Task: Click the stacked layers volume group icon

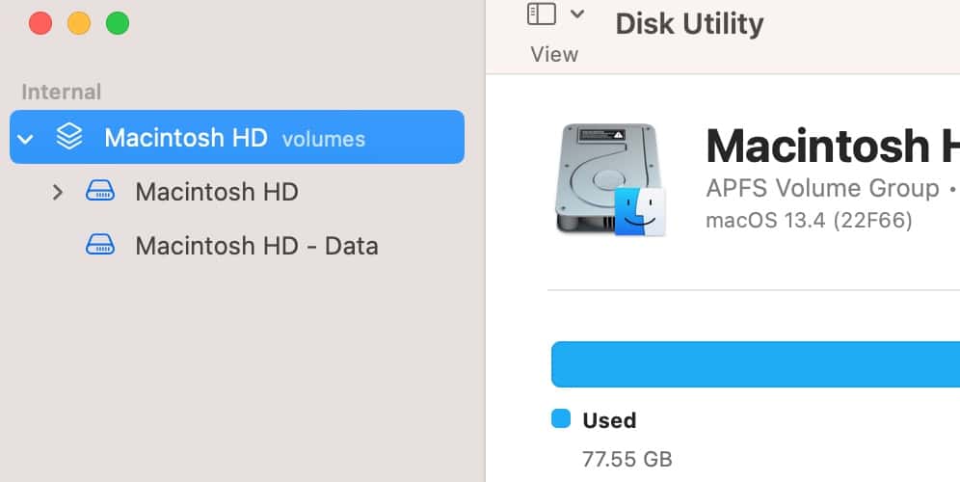Action: click(x=68, y=137)
